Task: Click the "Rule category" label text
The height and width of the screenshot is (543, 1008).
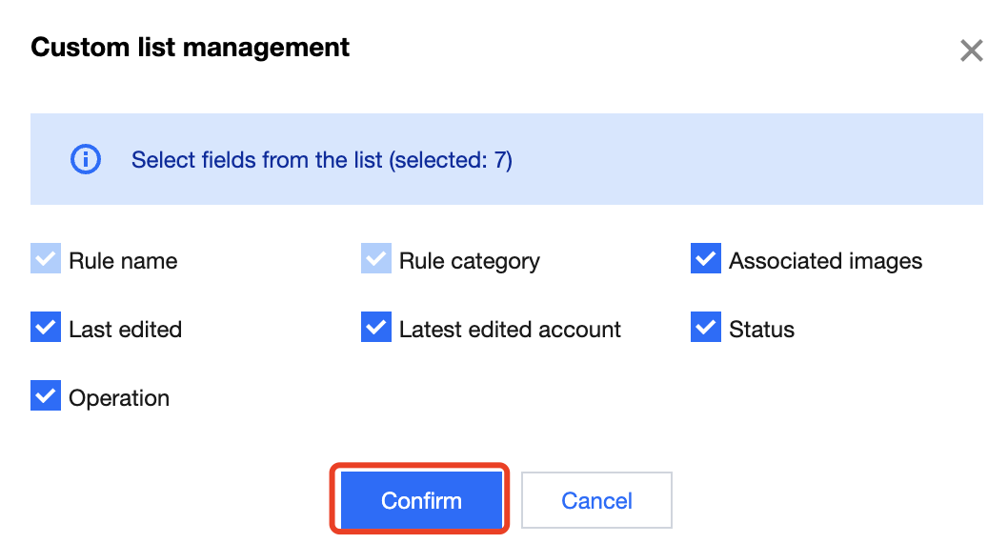Action: pos(469,261)
